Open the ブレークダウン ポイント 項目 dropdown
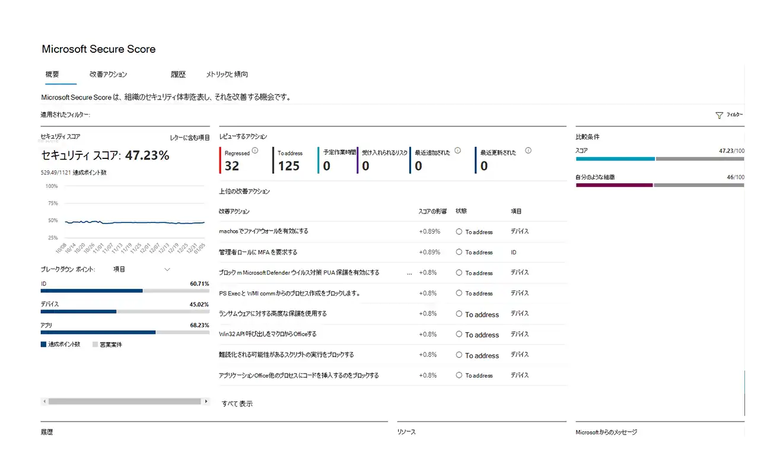 pos(141,269)
